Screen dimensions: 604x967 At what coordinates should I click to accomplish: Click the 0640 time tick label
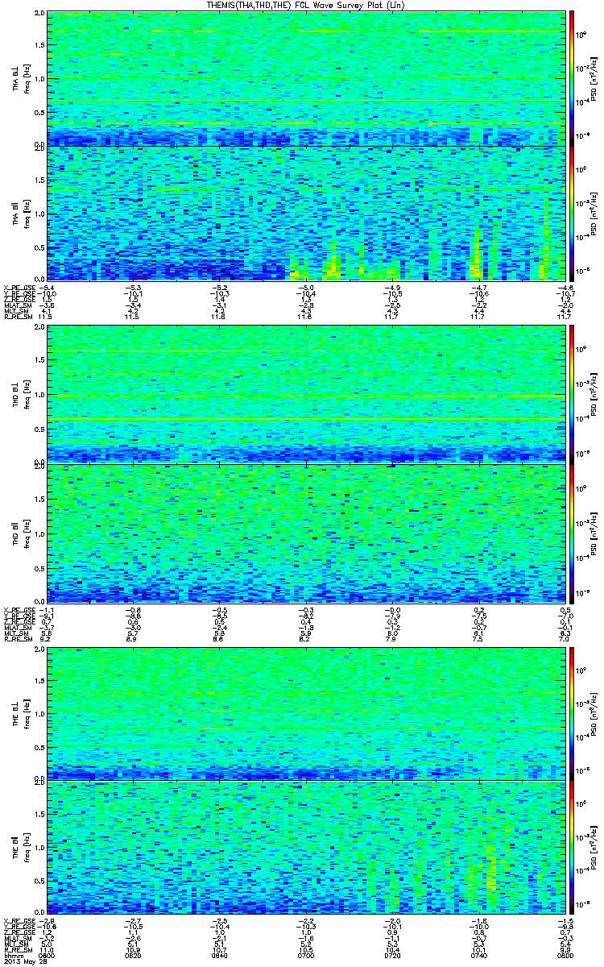click(217, 956)
